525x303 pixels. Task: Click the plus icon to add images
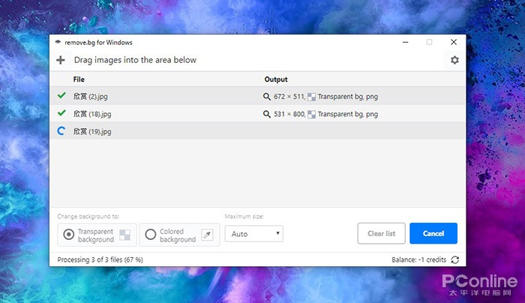coord(61,60)
